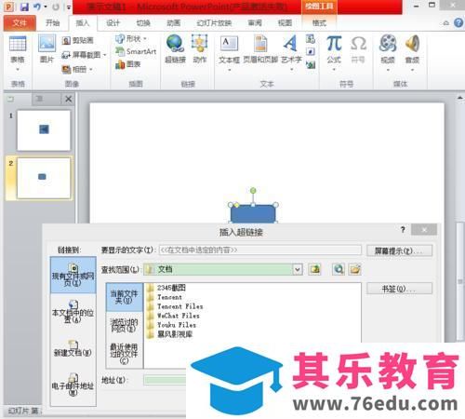The height and width of the screenshot is (419, 465).
Task: Open Clip Art (剪贴画)
Action: 78,41
